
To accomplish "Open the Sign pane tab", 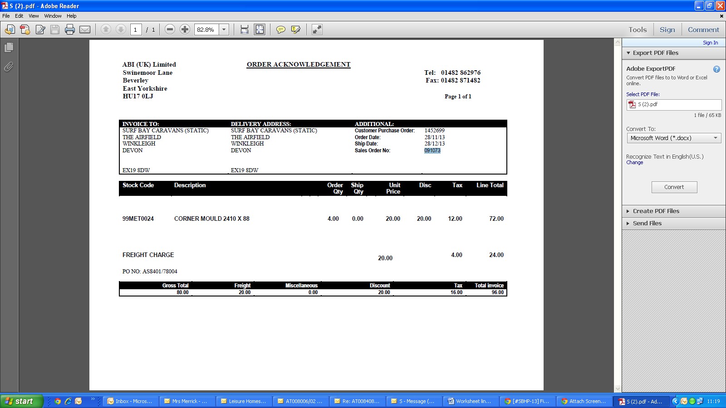I will point(667,30).
